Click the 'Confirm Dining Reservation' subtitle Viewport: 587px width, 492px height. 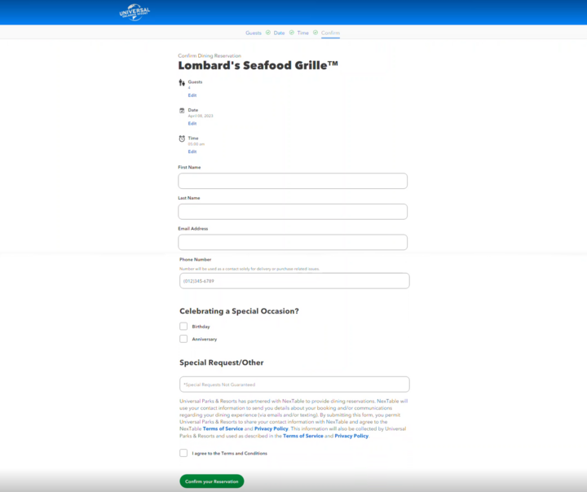(210, 55)
